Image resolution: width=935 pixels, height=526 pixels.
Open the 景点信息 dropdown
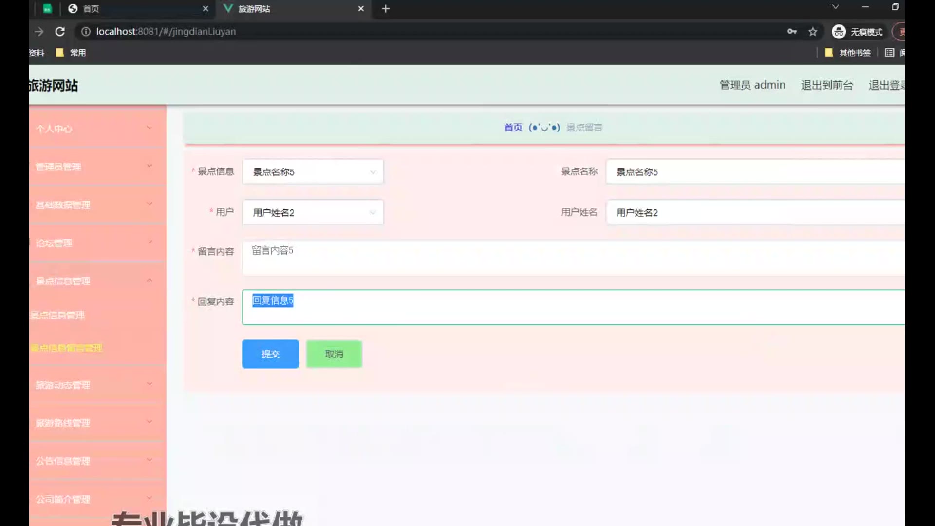313,172
